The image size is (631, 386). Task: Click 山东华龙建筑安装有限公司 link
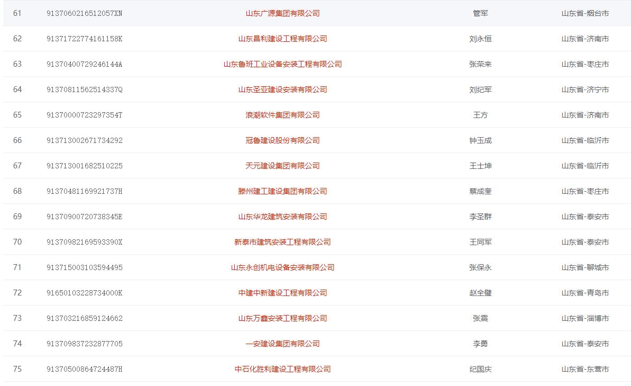(x=282, y=217)
